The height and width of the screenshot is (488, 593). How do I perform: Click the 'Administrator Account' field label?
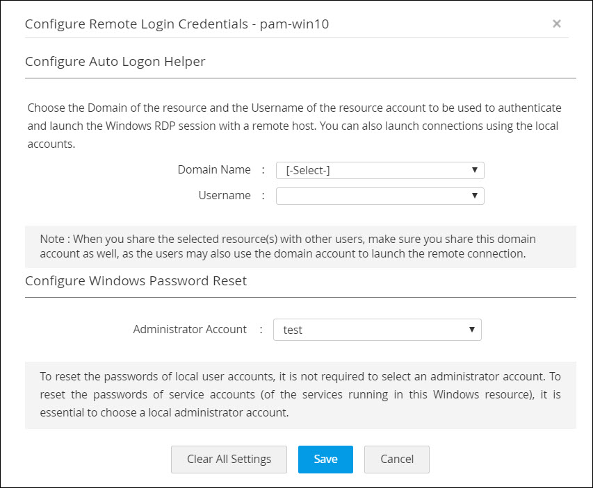190,329
